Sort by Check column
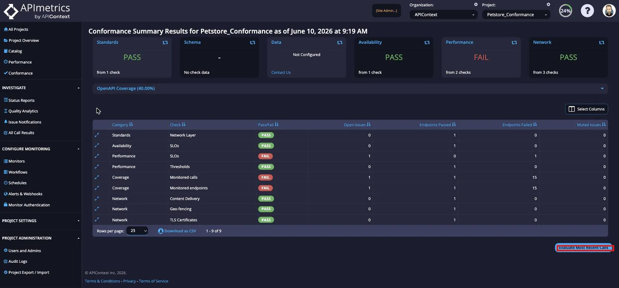The height and width of the screenshot is (288, 619). click(x=178, y=125)
